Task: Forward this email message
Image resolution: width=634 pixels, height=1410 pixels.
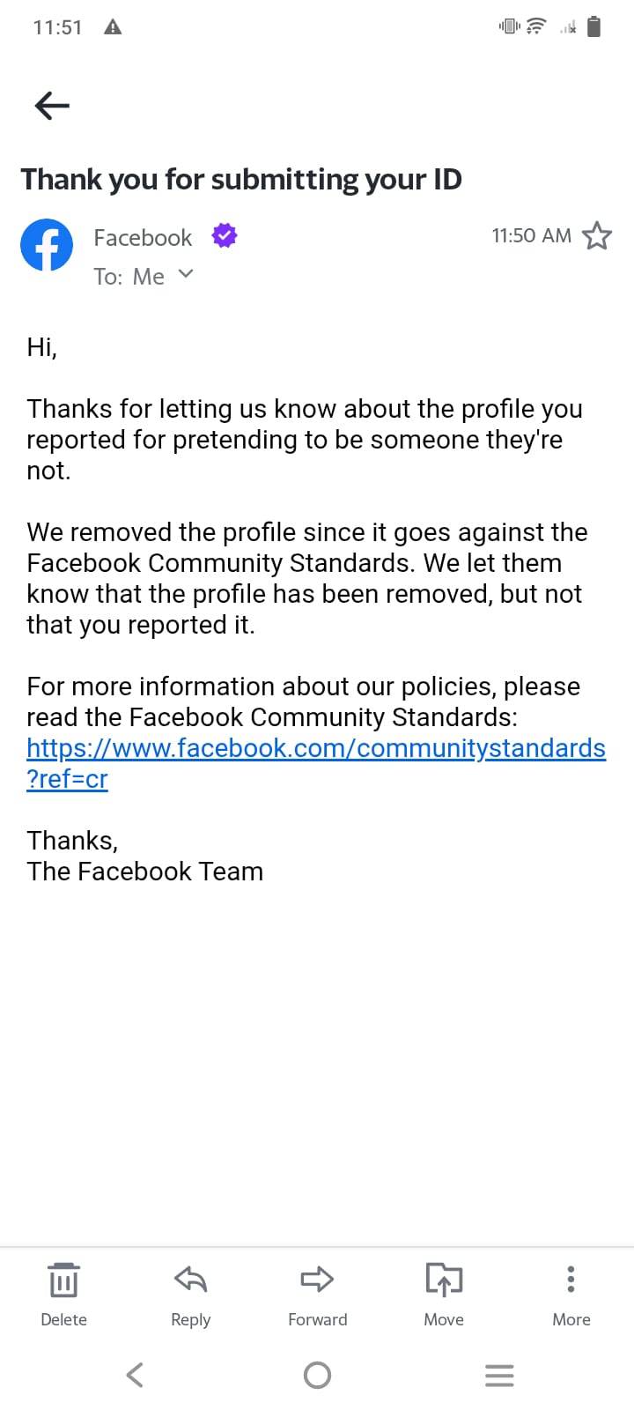Action: [317, 1292]
